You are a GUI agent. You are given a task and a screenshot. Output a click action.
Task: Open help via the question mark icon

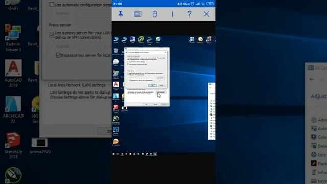(189, 14)
